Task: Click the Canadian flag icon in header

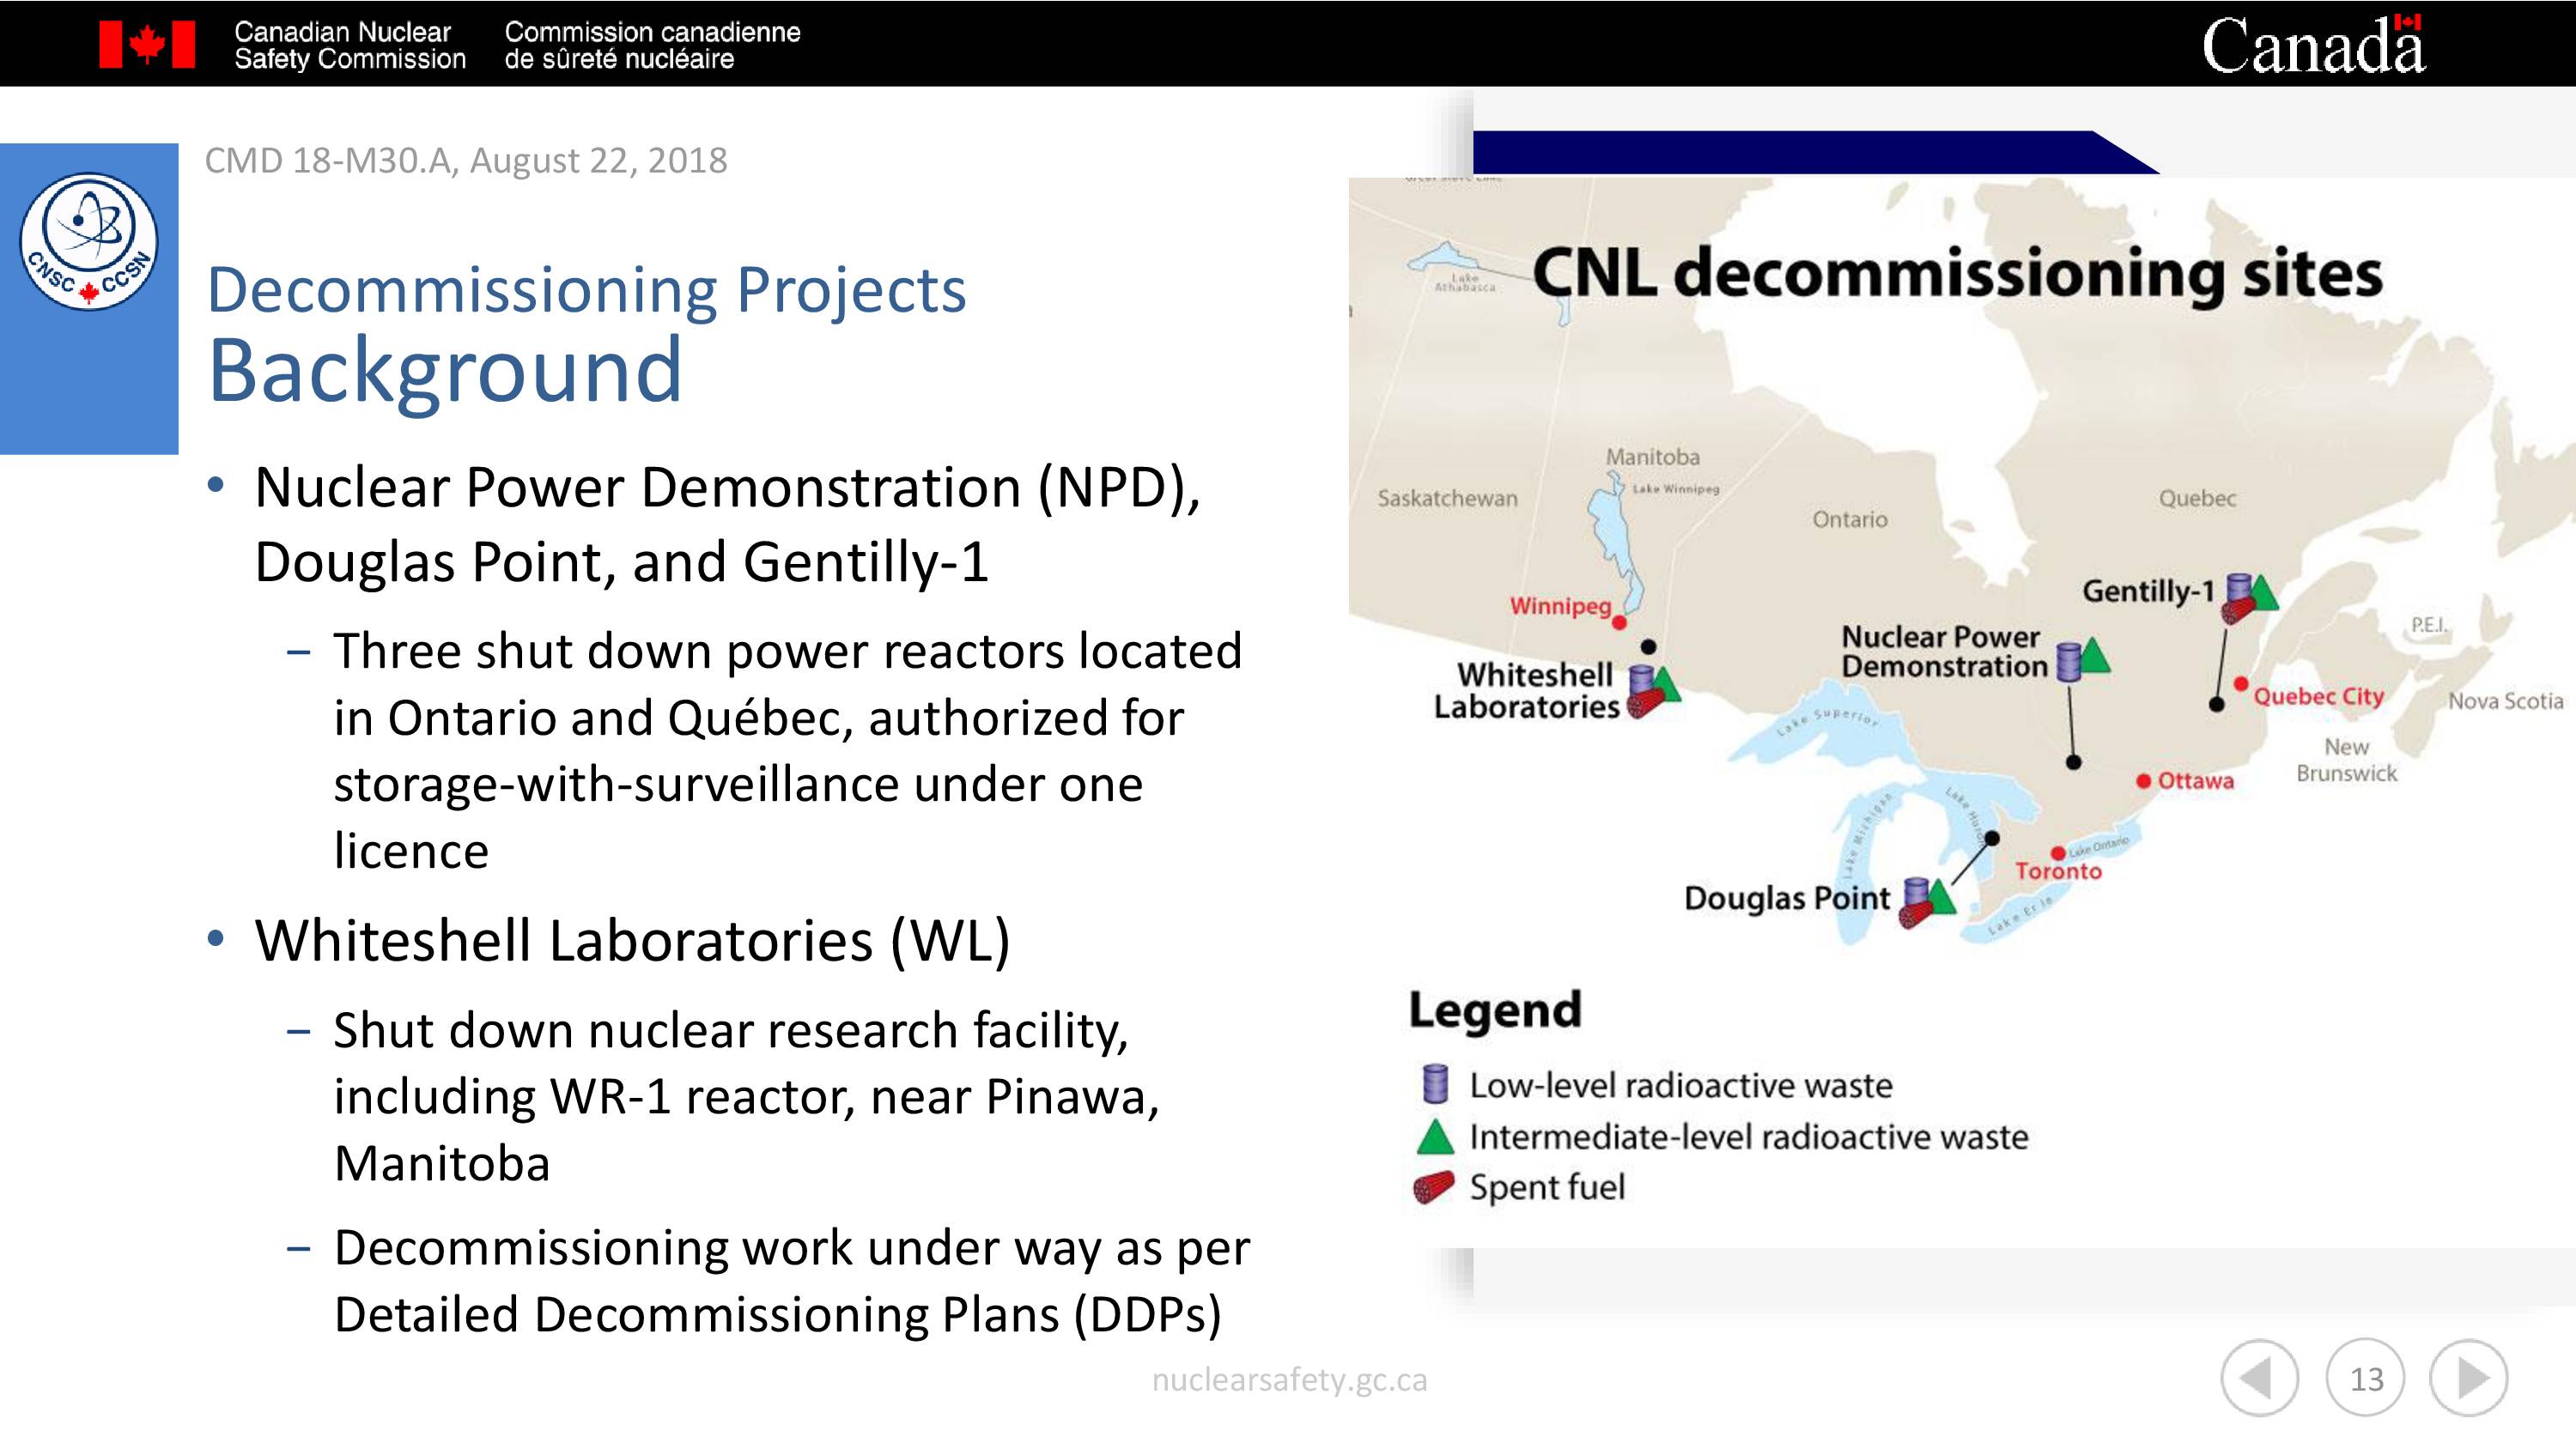Action: 147,45
